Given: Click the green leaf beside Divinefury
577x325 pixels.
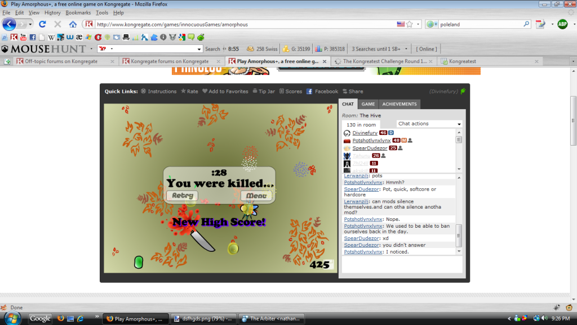Looking at the screenshot, I should tap(463, 91).
